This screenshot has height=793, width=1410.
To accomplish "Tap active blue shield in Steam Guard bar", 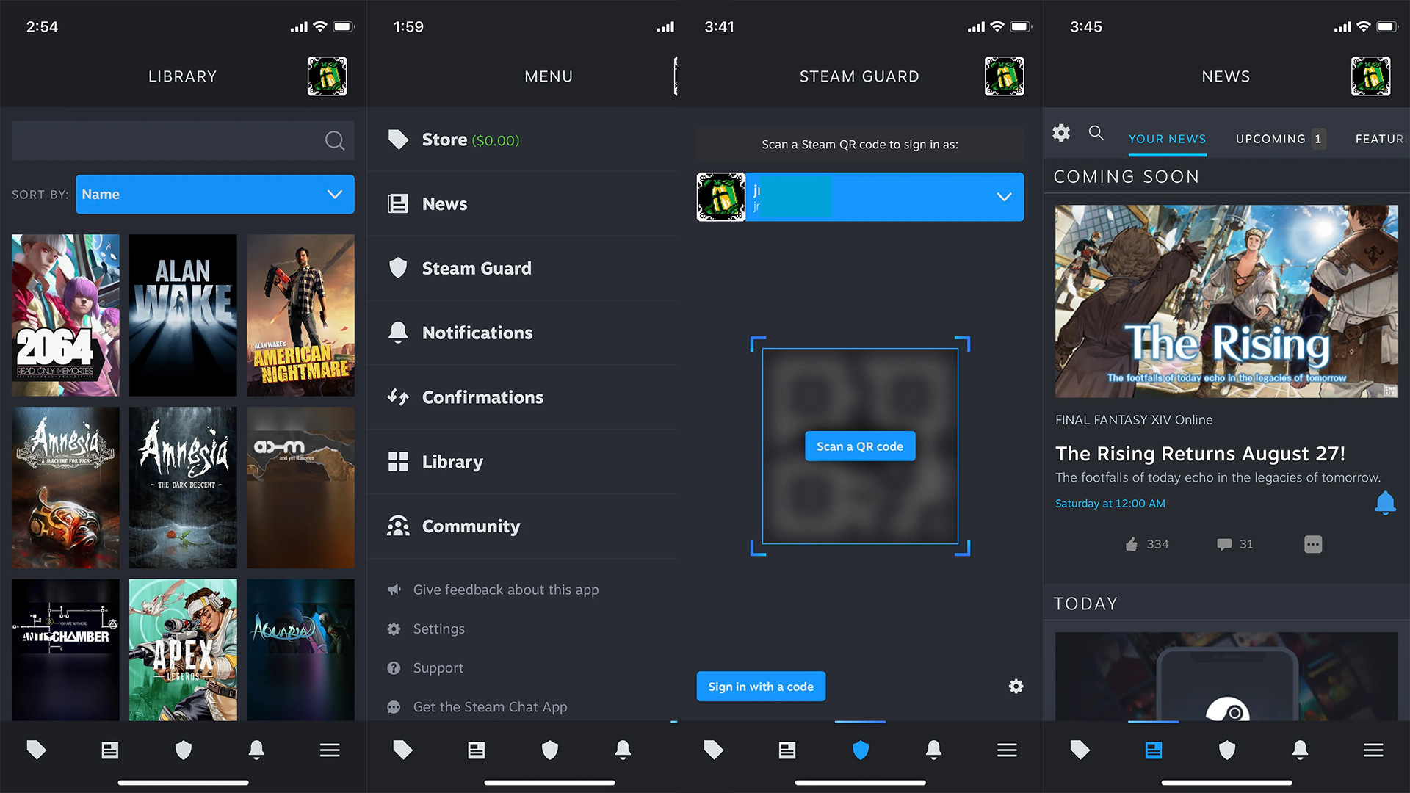I will click(x=861, y=750).
